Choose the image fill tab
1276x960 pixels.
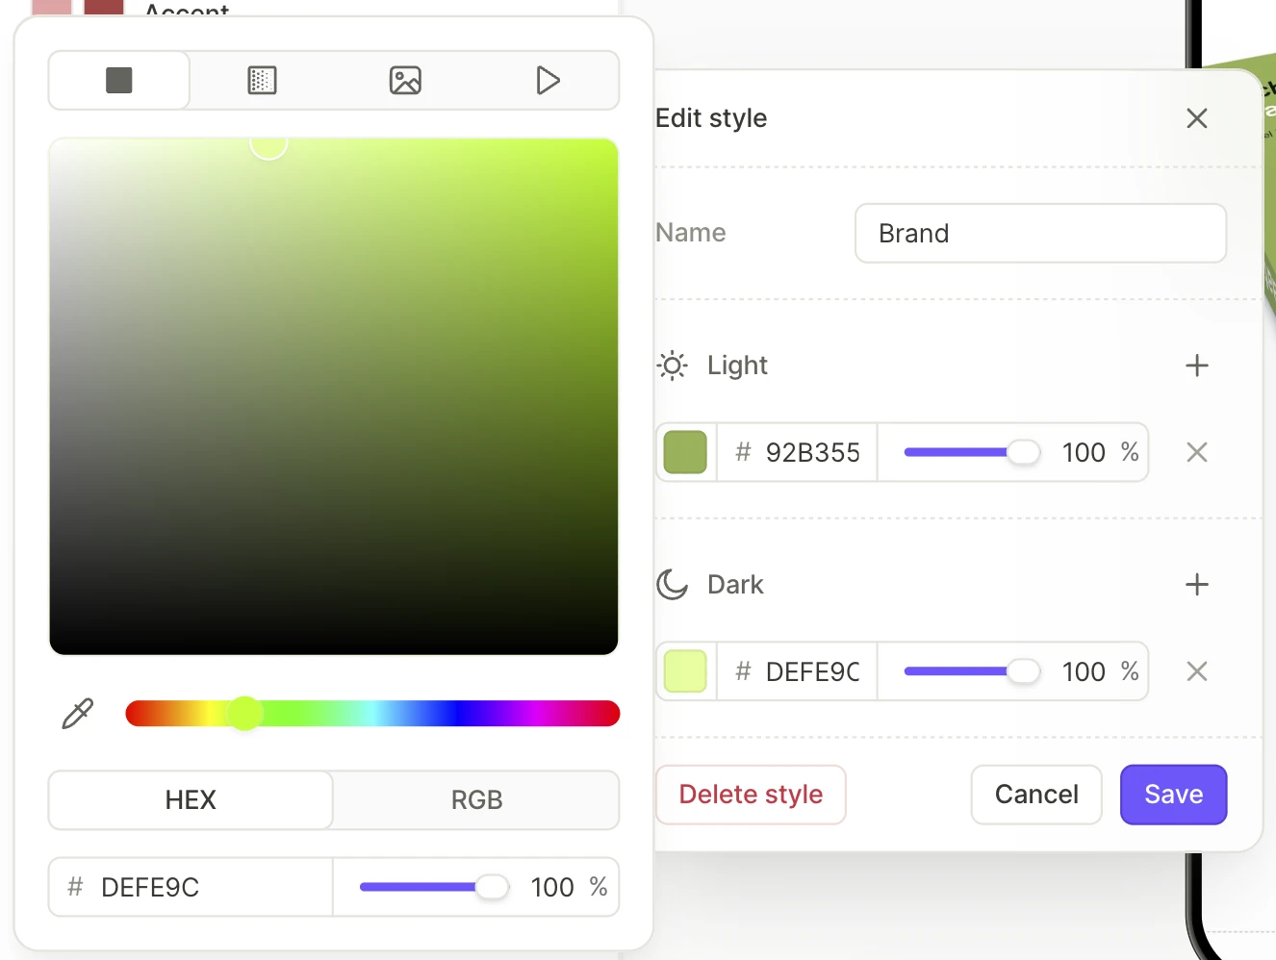pyautogui.click(x=405, y=81)
